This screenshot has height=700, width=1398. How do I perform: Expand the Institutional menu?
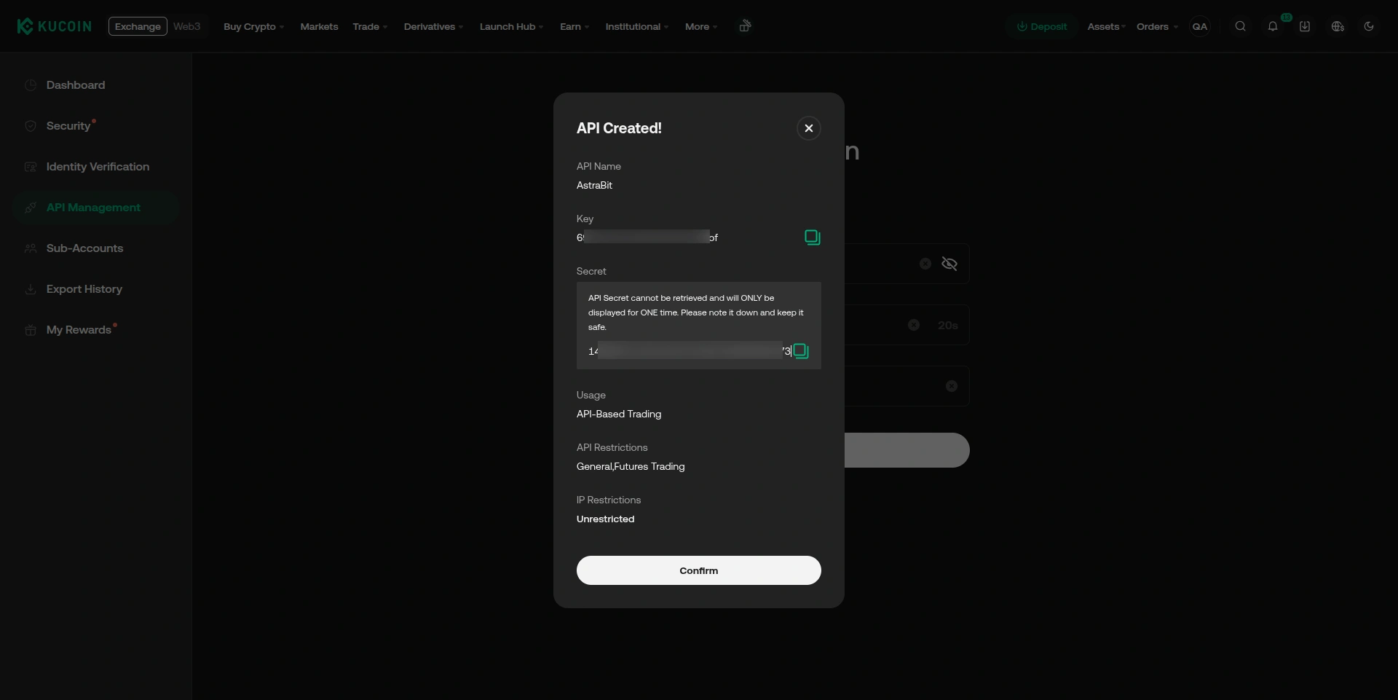[x=637, y=26]
